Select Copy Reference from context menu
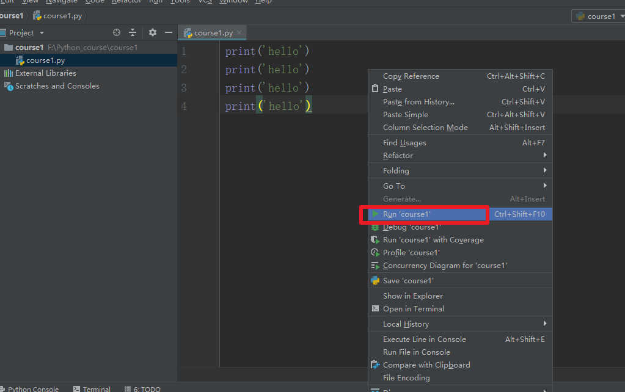Screen dimensions: 625x392 pos(460,76)
